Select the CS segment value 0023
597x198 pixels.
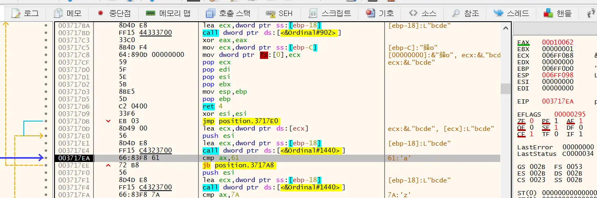pos(538,180)
